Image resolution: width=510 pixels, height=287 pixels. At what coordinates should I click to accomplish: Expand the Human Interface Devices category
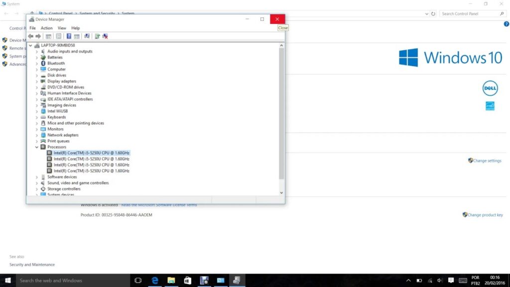tap(37, 93)
